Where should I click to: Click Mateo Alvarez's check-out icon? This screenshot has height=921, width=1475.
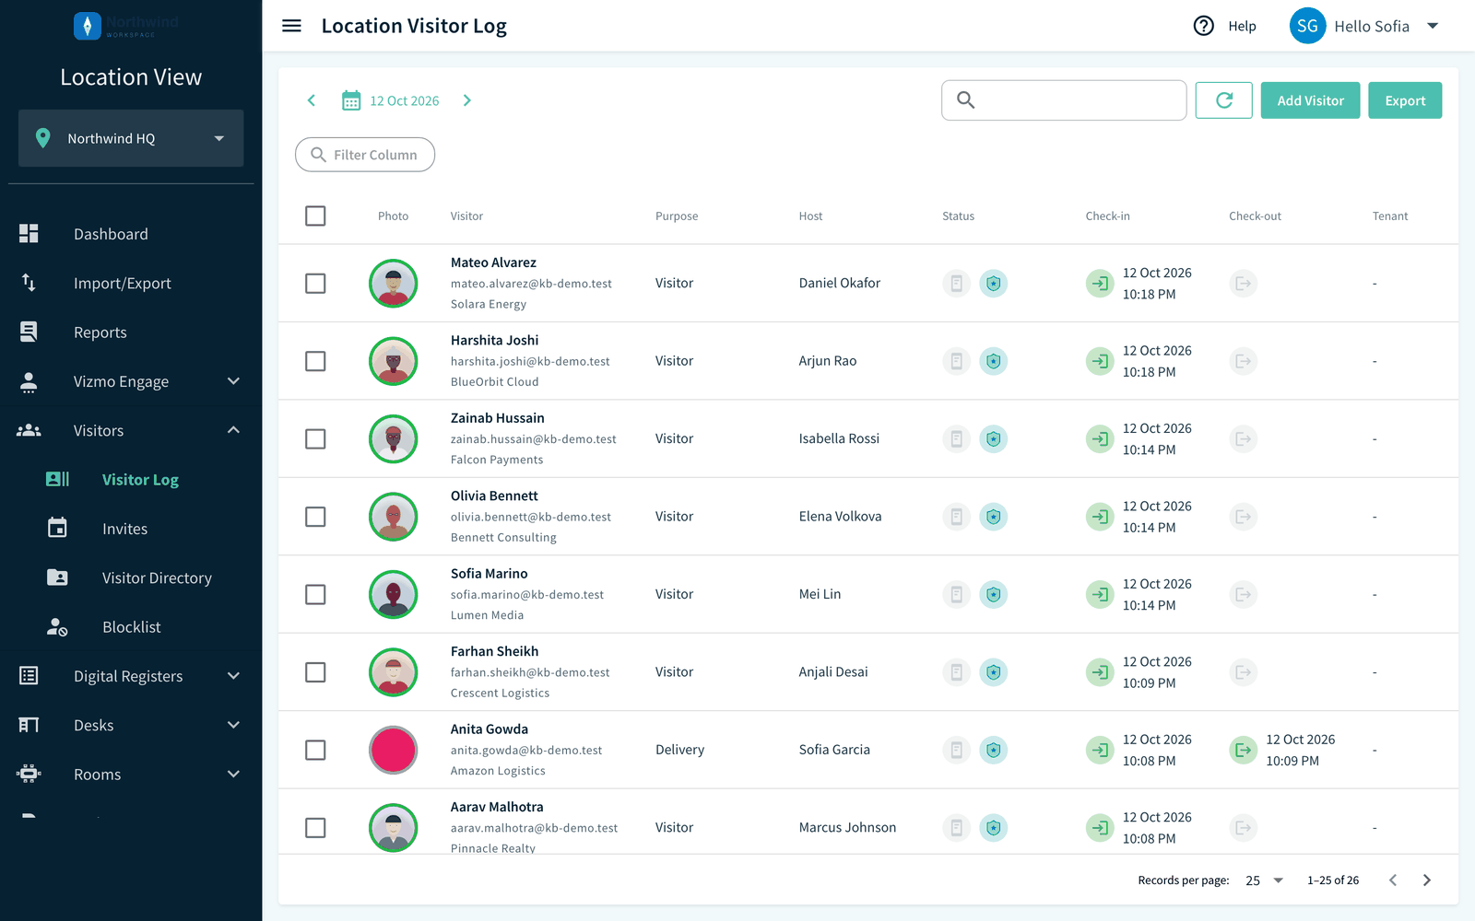click(1243, 284)
